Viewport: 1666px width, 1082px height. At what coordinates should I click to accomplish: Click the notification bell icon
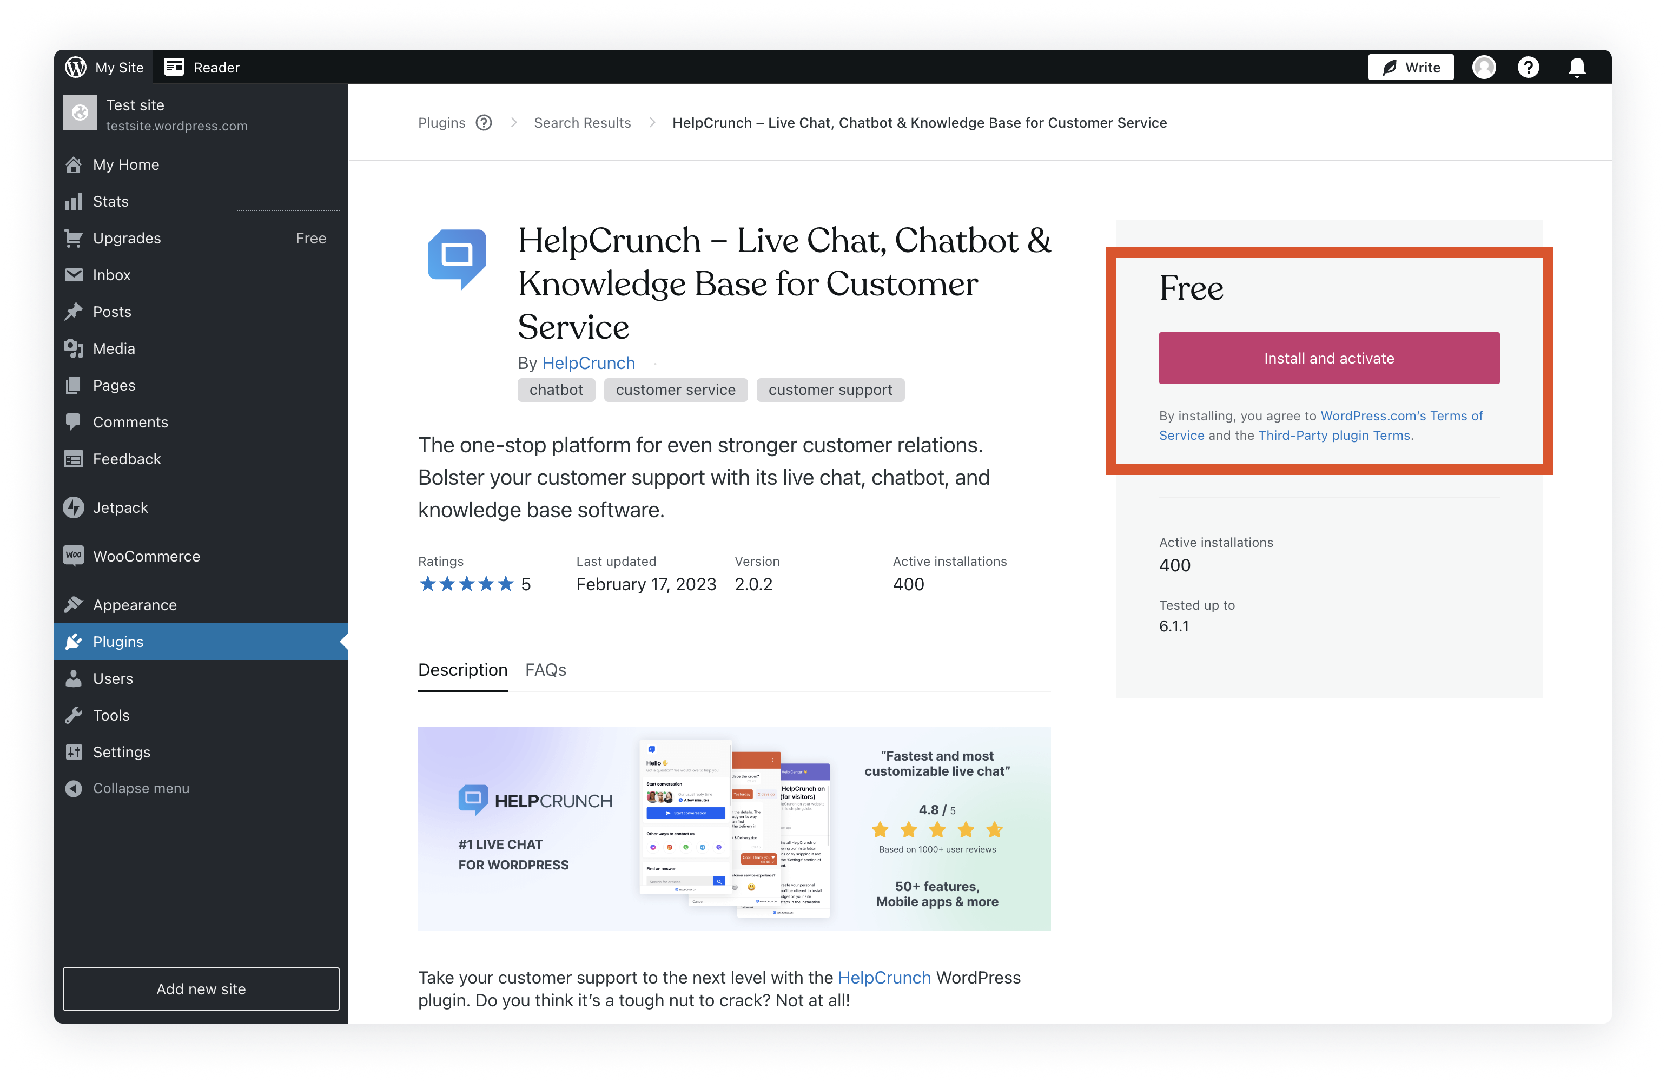(1576, 67)
